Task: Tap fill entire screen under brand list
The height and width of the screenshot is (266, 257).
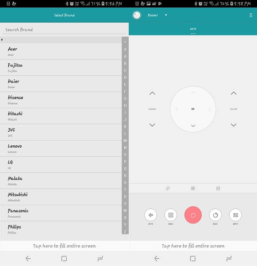Action: (64, 246)
